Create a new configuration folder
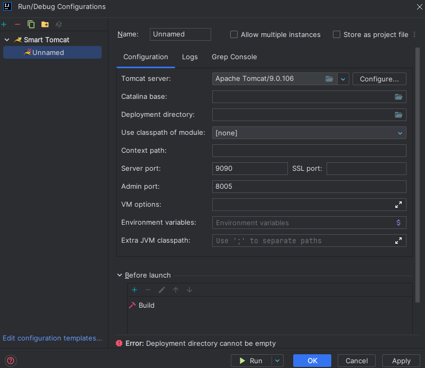 point(44,24)
